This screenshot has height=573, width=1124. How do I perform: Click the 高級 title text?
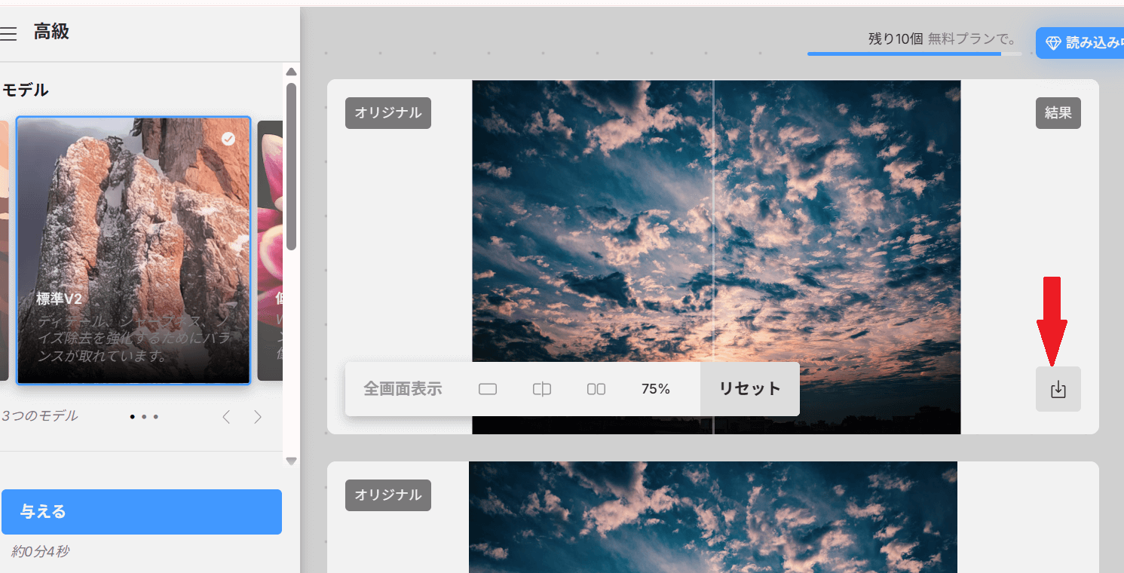point(51,32)
